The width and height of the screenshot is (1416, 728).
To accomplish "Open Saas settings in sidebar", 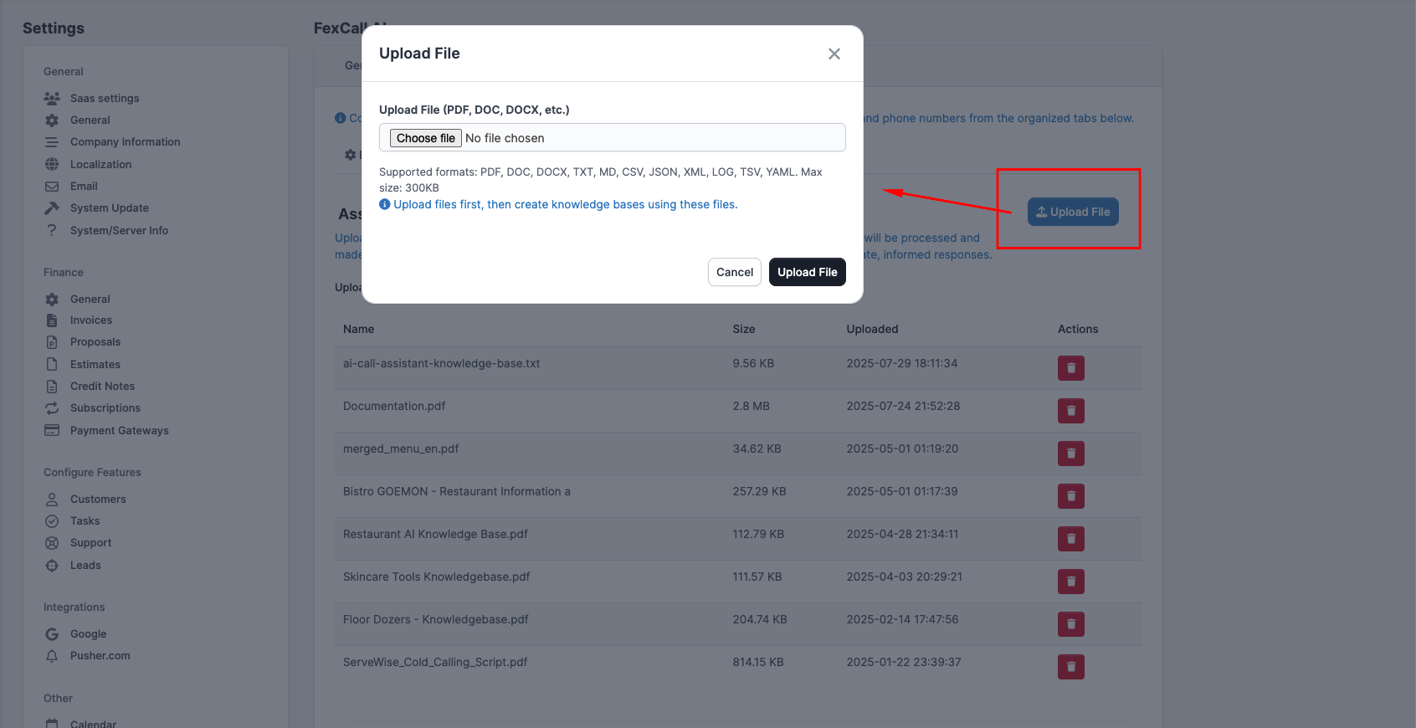I will pyautogui.click(x=105, y=99).
